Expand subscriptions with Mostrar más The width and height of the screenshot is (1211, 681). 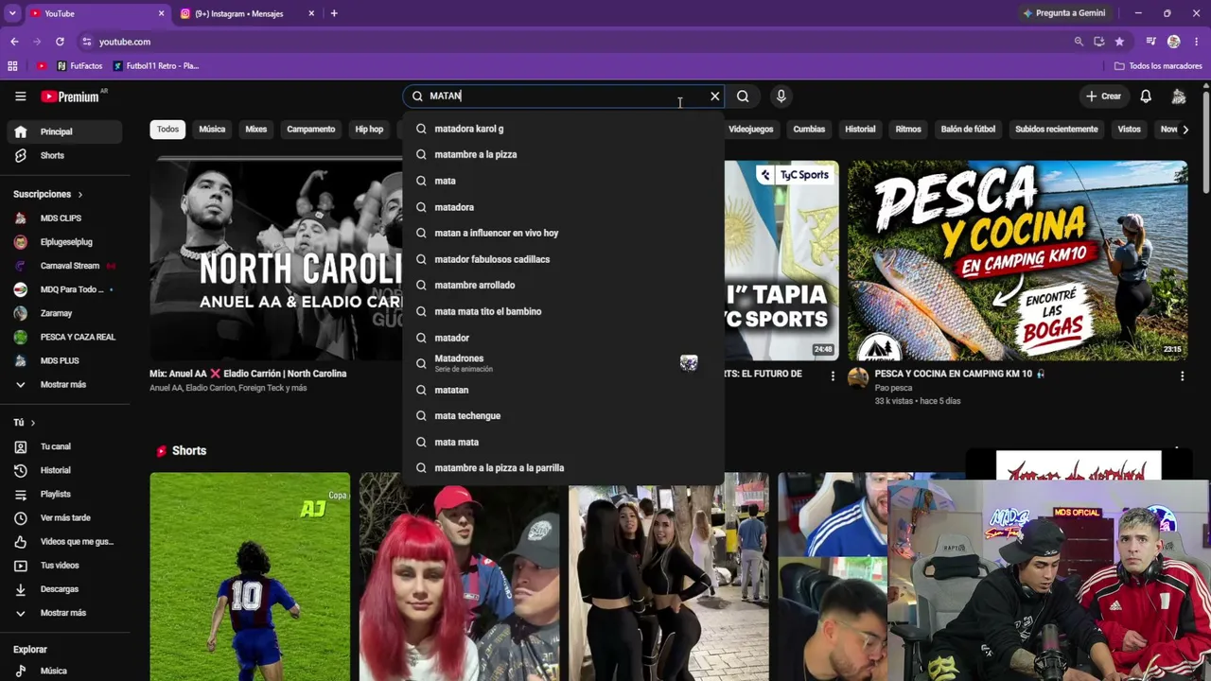point(64,384)
